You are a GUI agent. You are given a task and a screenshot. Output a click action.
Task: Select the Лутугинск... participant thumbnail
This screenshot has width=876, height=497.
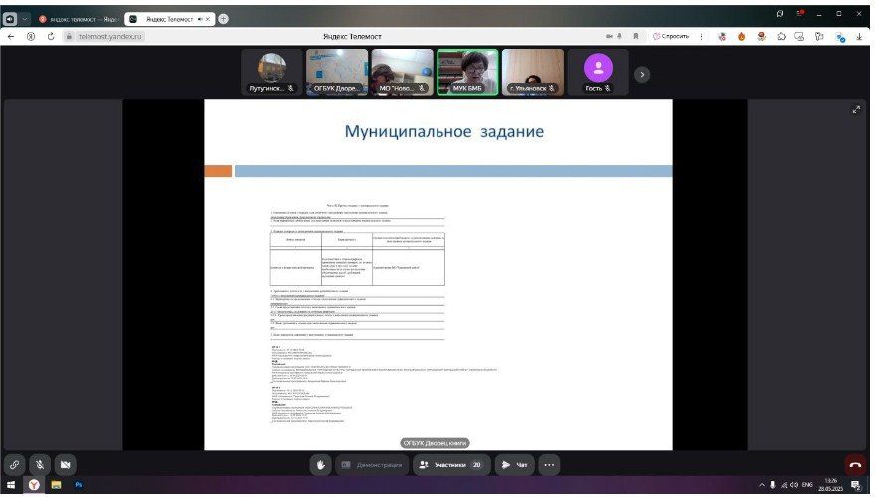pos(272,73)
